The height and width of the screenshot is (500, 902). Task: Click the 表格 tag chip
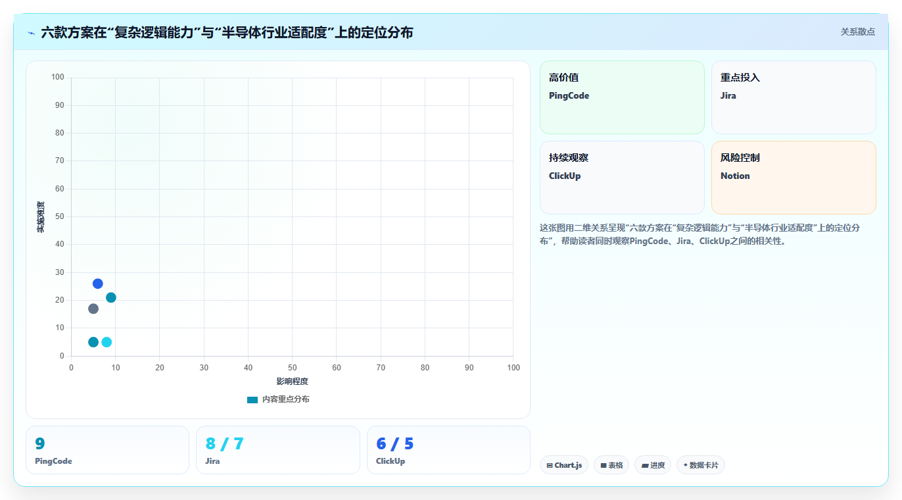[x=611, y=465]
